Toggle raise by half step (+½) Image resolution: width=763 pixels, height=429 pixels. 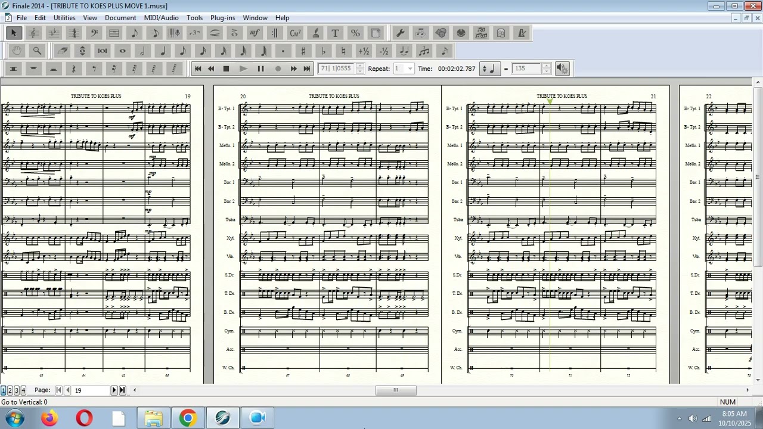click(x=364, y=51)
